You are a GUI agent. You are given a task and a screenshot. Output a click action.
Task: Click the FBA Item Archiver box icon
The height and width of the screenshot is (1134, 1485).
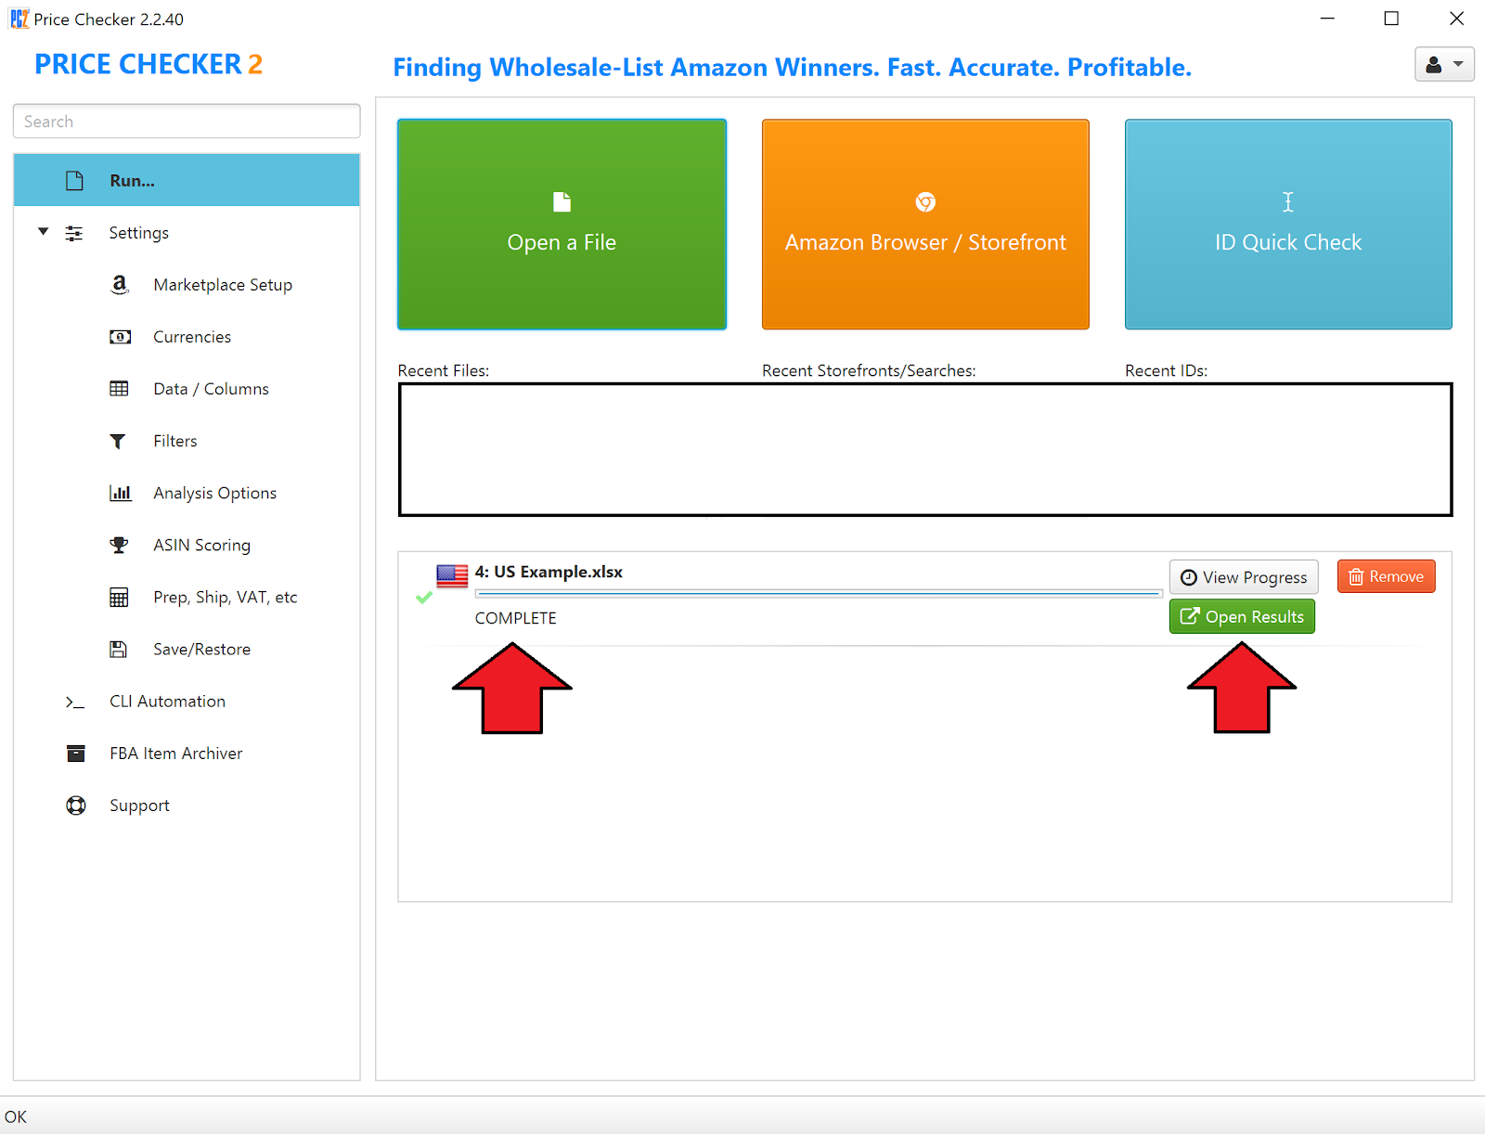click(75, 754)
